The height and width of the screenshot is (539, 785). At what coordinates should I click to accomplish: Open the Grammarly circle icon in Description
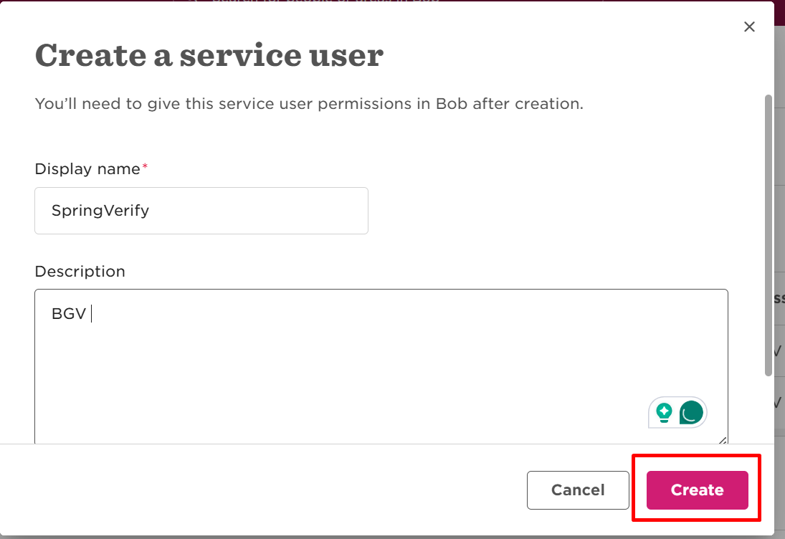coord(691,413)
